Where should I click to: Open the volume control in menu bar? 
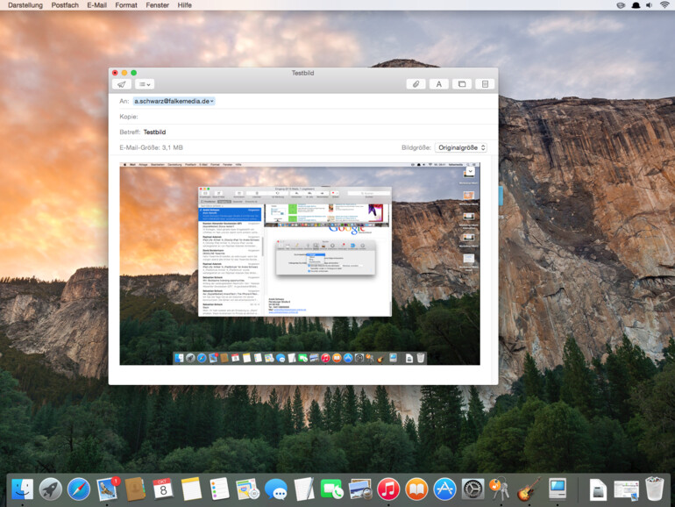tap(650, 5)
